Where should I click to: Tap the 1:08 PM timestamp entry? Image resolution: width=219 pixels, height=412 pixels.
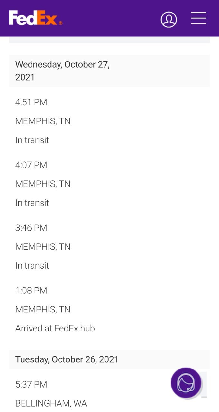point(31,291)
